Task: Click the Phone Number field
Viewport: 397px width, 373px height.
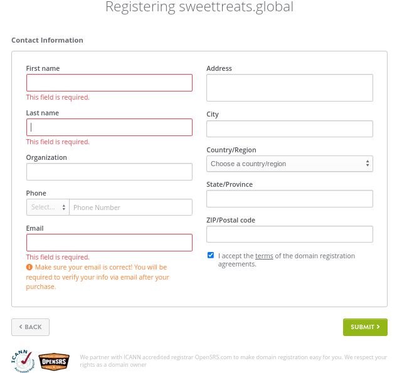Action: click(x=130, y=208)
